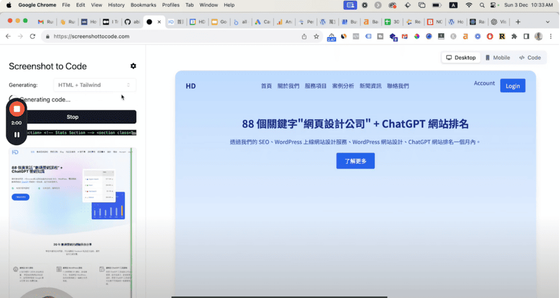560x298 pixels.
Task: Click the uploaded screenshot thumbnail
Action: click(x=73, y=219)
